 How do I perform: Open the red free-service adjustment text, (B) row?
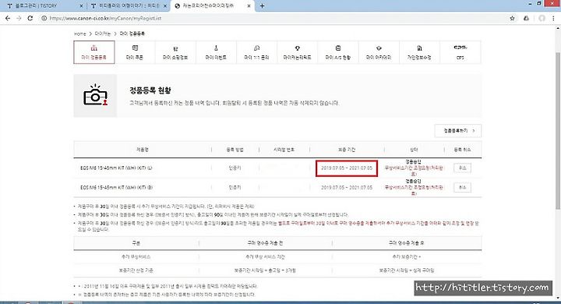(x=414, y=190)
